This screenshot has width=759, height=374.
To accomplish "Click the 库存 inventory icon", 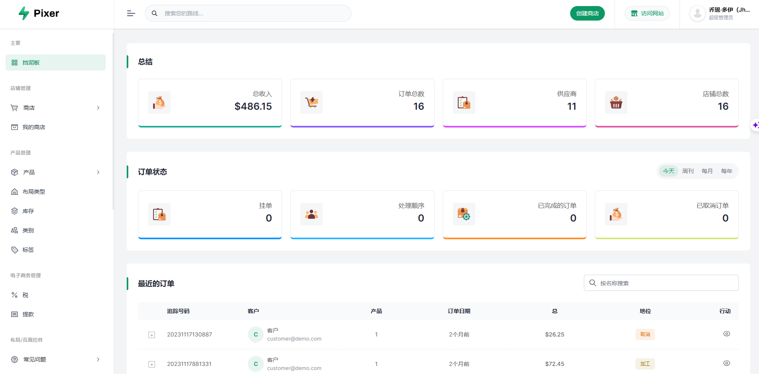I will tap(15, 211).
